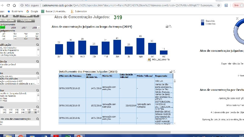Select Procedimento Preparatório in Classificação list

(9, 50)
